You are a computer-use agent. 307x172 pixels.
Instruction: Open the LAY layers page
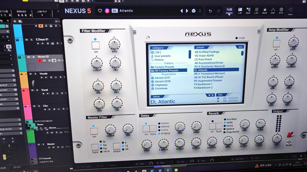click(x=256, y=11)
